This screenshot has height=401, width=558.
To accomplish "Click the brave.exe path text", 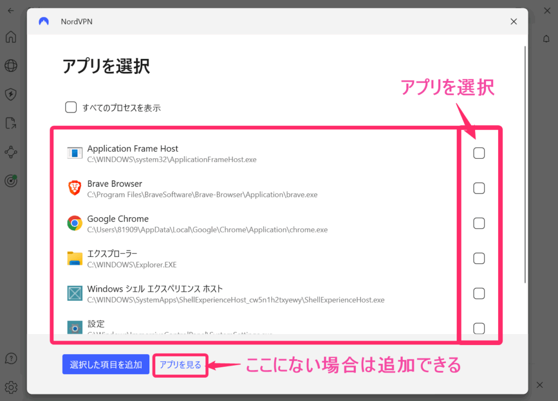I will click(x=203, y=195).
